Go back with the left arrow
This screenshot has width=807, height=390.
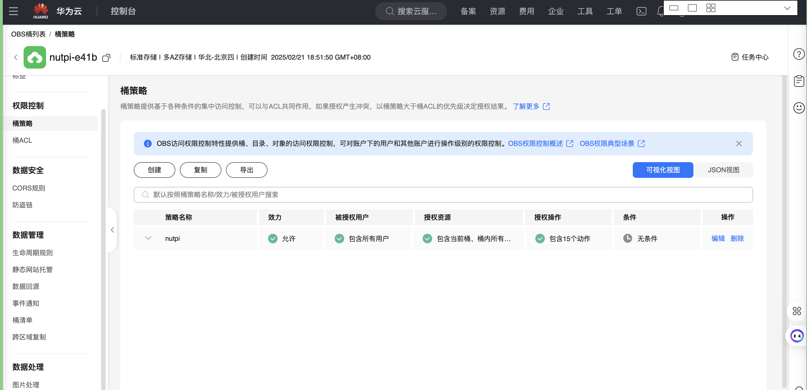pos(16,57)
